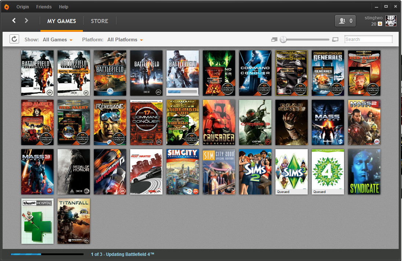
Task: Select the My Games tab
Action: click(x=61, y=21)
